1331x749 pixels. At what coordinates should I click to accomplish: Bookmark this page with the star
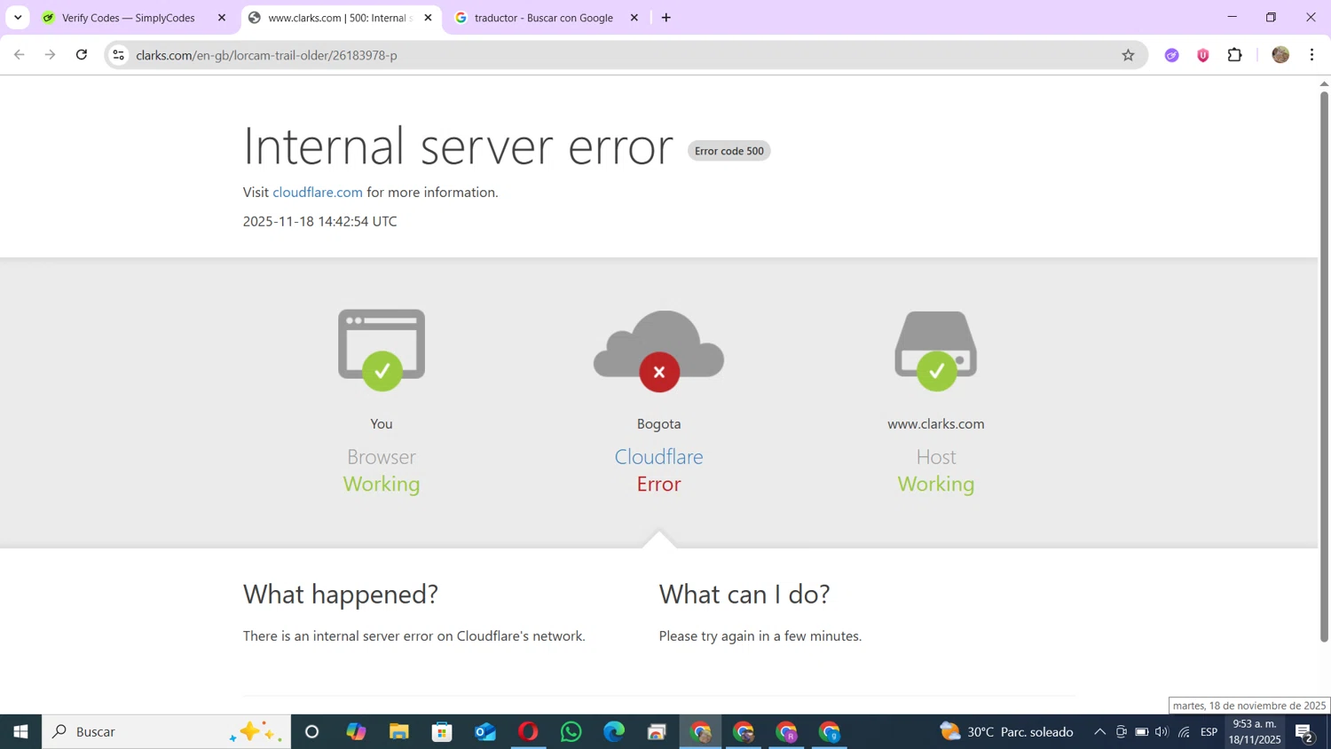point(1128,55)
